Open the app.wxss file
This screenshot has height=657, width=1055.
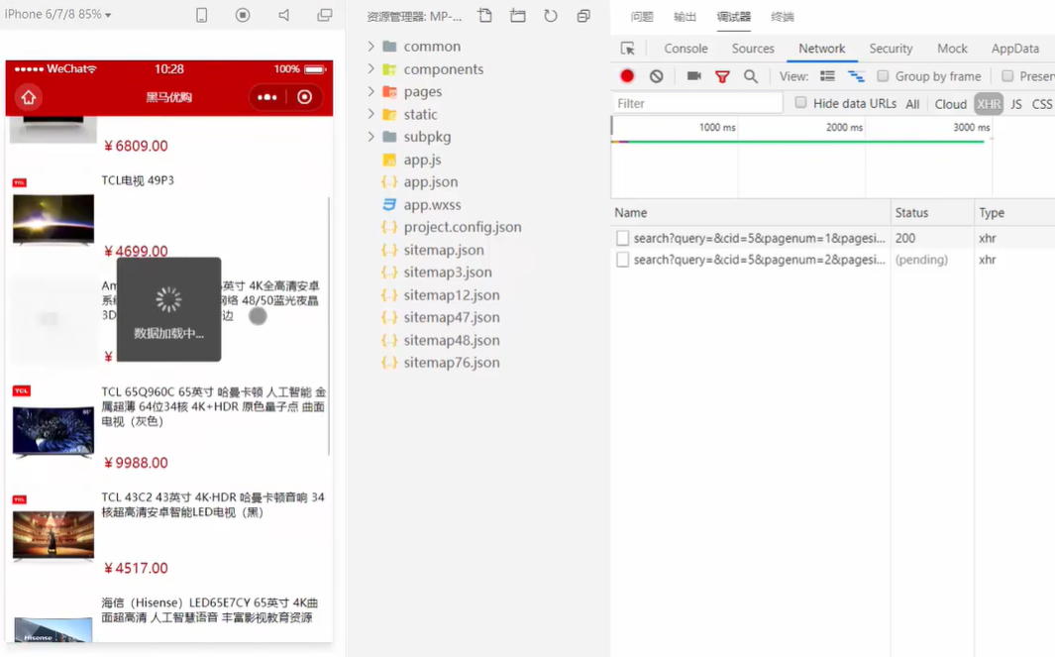(x=432, y=205)
